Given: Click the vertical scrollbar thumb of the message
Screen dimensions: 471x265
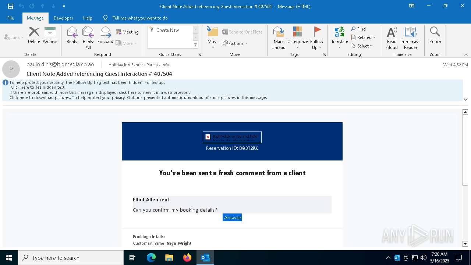Looking at the screenshot, I should coord(465,150).
